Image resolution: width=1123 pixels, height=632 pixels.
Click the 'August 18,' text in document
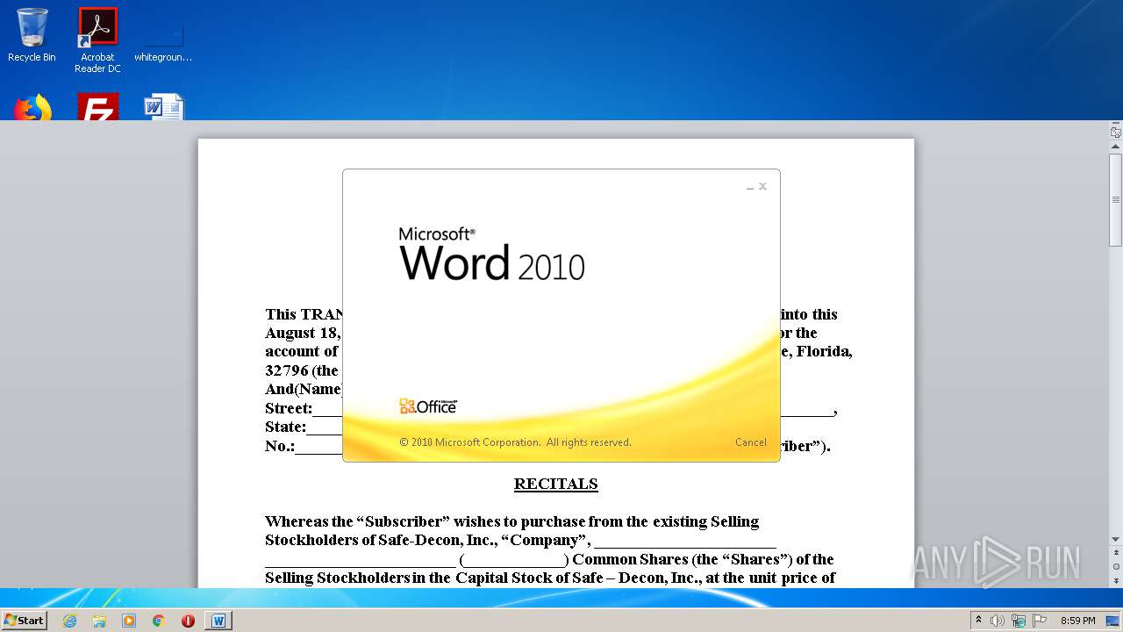(303, 333)
